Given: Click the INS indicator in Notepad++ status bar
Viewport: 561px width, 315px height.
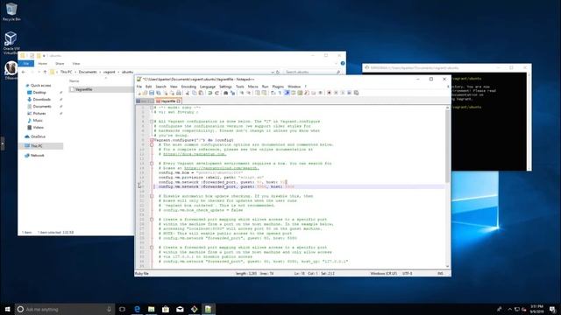Looking at the screenshot, I should 440,274.
